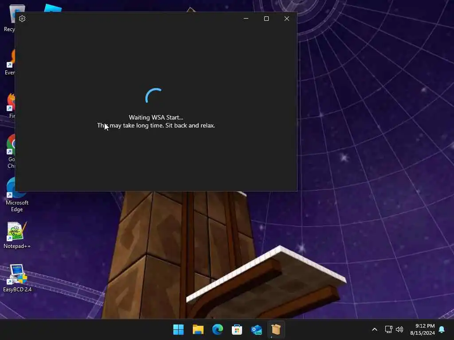Select the Everything desktop shortcut

(11, 62)
